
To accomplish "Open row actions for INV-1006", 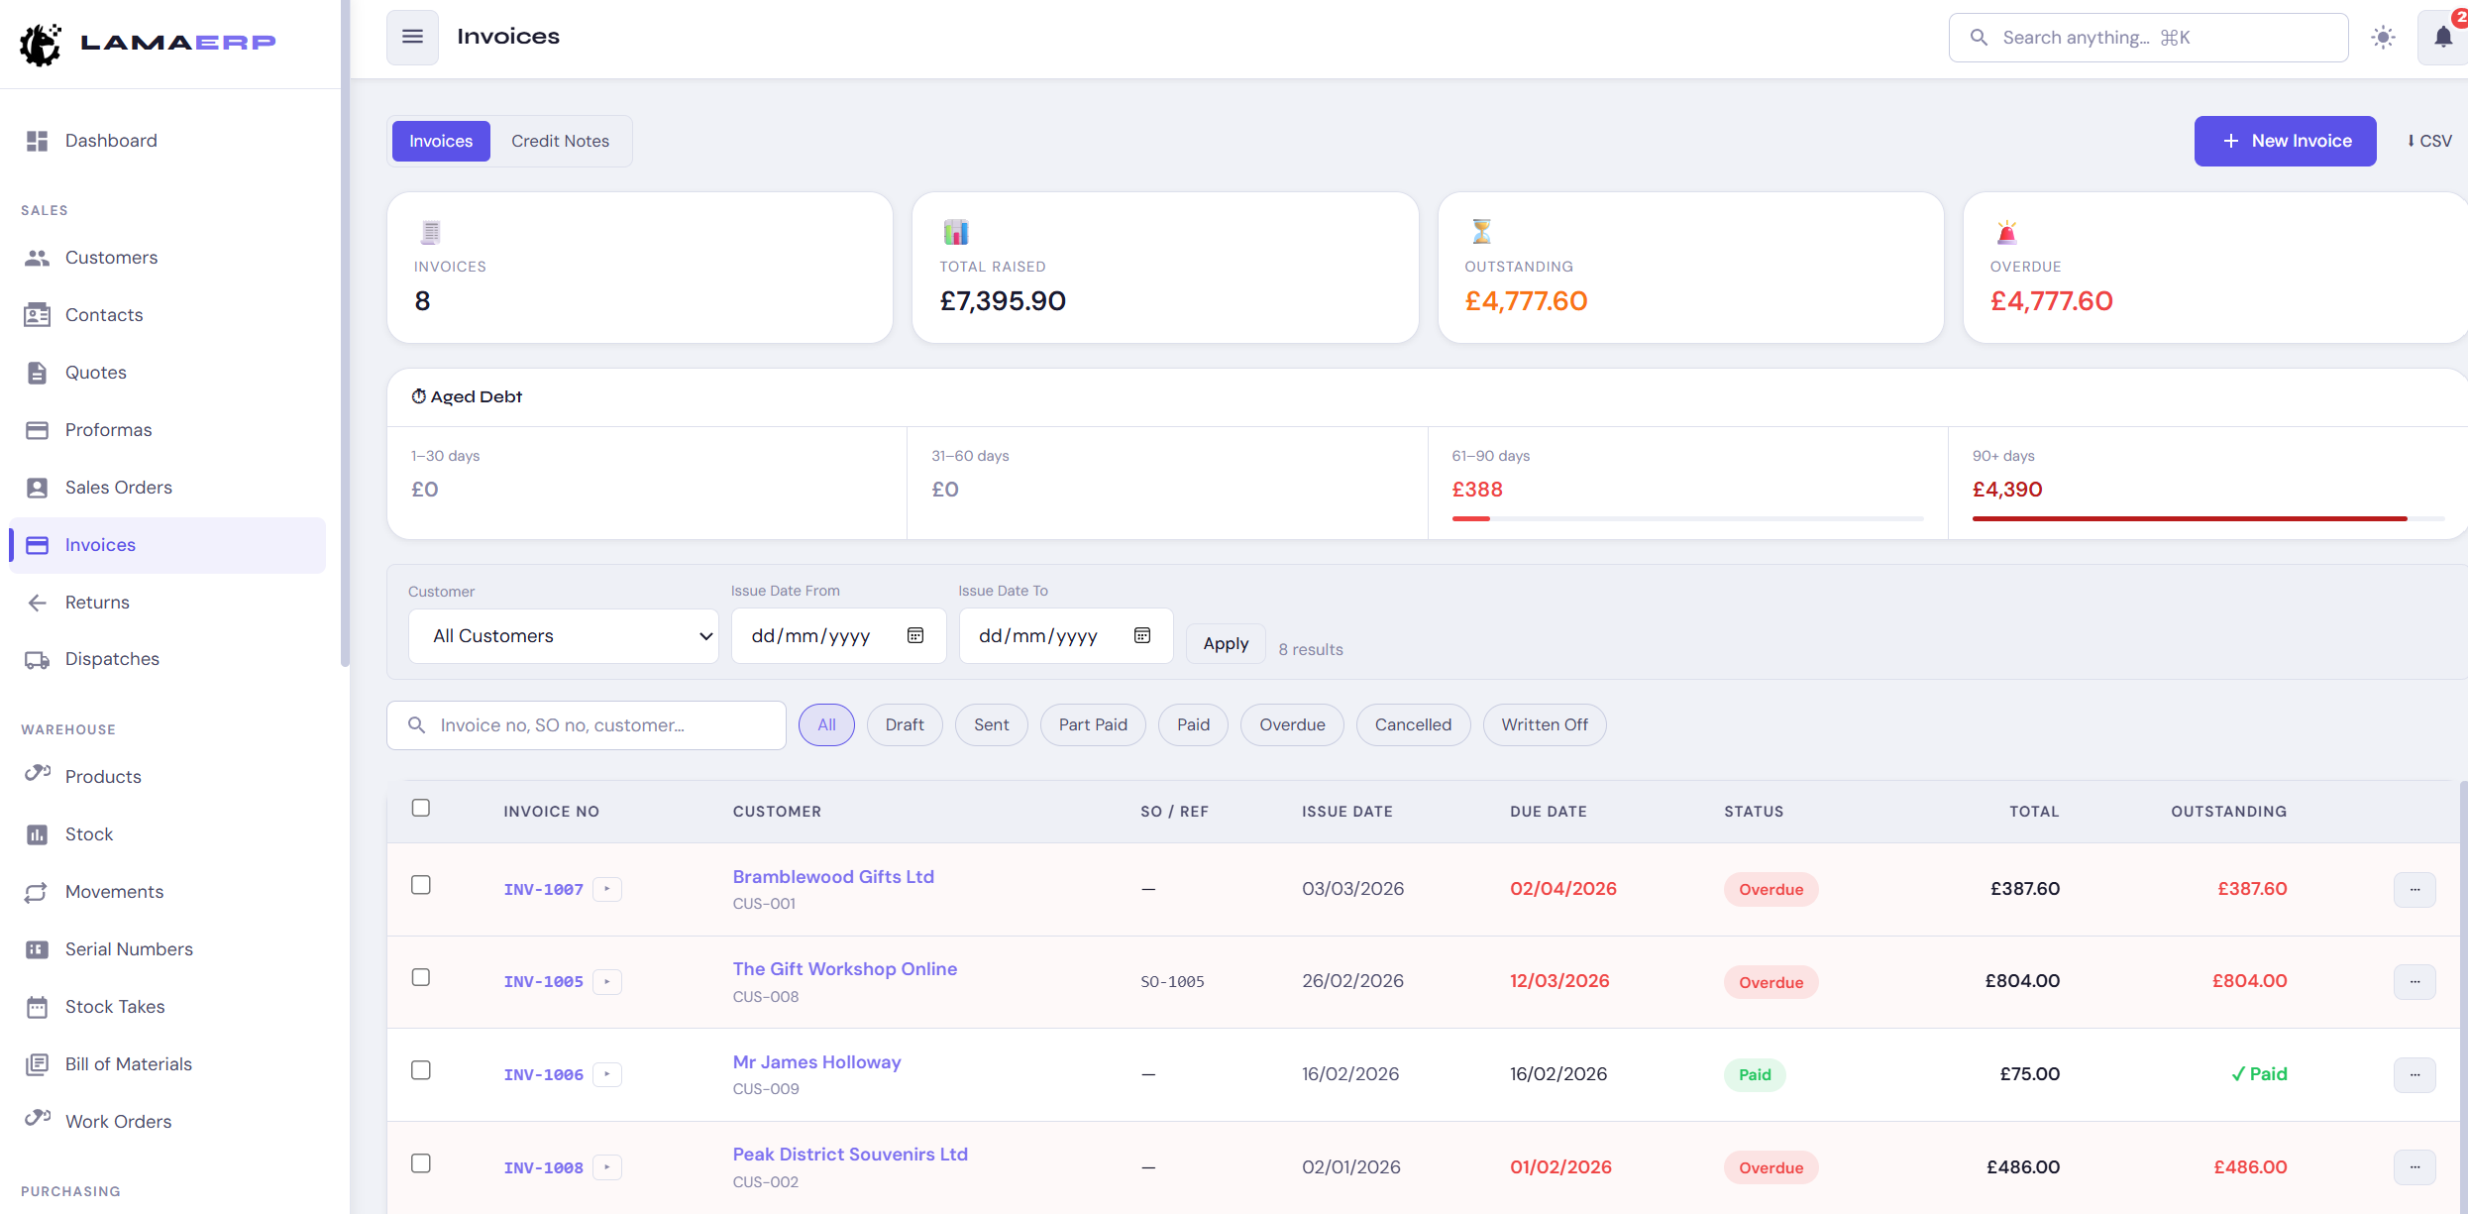I will (2414, 1074).
